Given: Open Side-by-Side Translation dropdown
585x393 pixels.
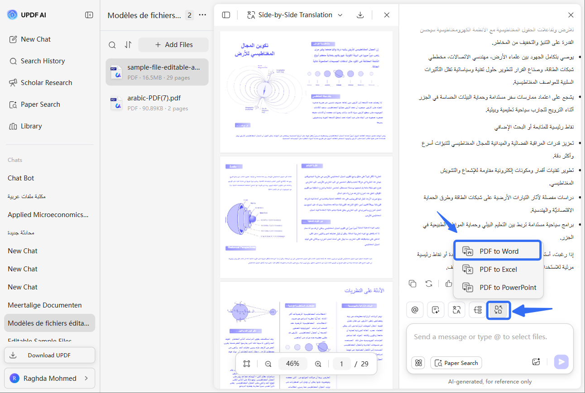Looking at the screenshot, I should click(294, 15).
